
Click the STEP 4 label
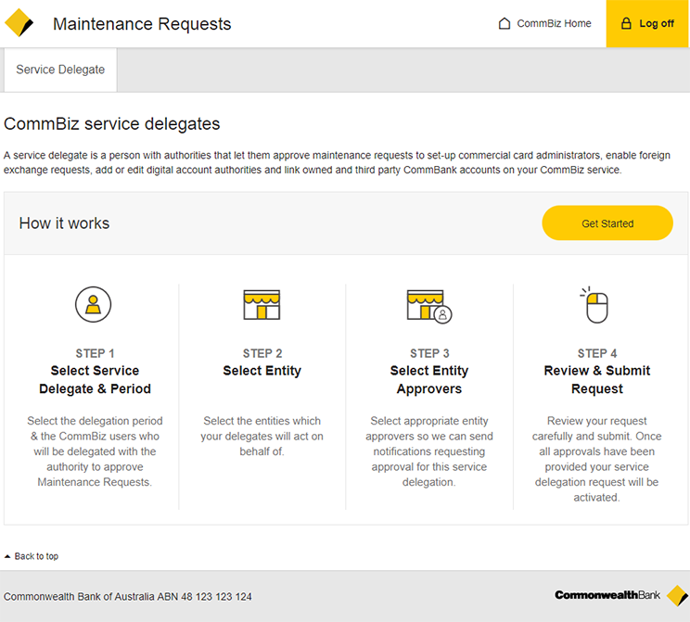(x=597, y=353)
